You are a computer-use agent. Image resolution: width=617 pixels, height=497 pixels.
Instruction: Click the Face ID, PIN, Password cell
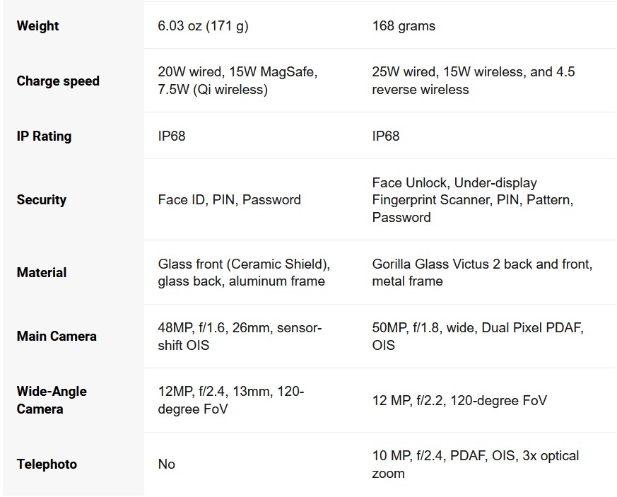229,200
